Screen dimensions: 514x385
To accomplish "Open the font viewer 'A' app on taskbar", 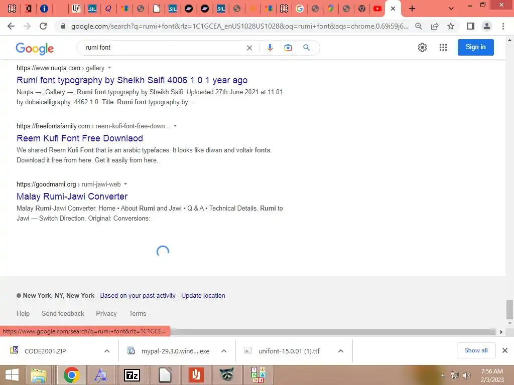I will 100,375.
